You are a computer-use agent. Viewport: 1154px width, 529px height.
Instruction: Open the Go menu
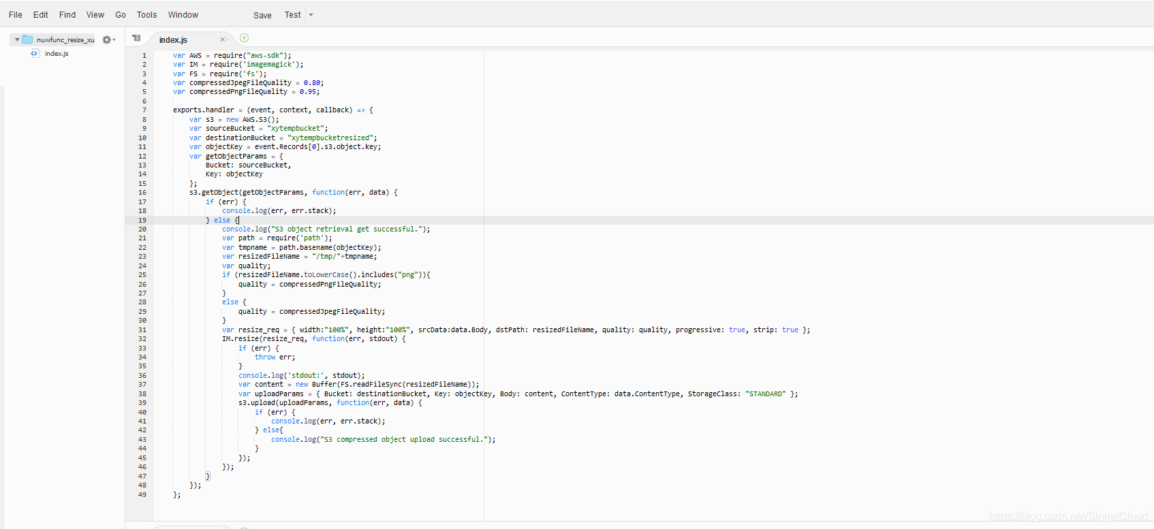click(x=121, y=15)
